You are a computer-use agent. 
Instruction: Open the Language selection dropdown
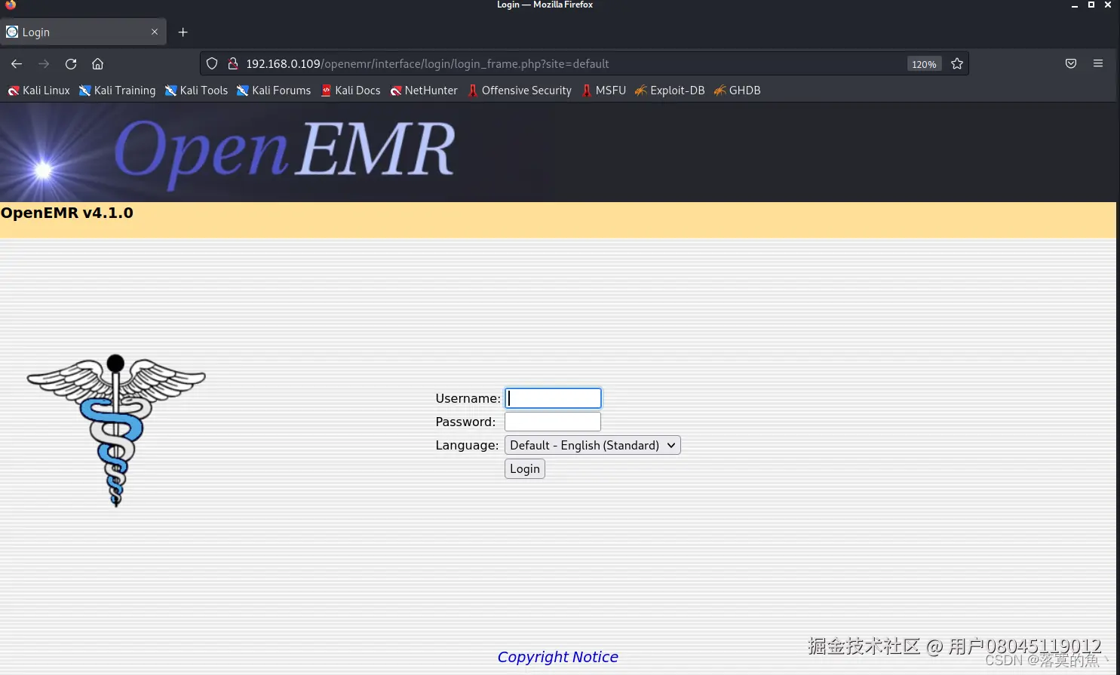[x=592, y=445]
